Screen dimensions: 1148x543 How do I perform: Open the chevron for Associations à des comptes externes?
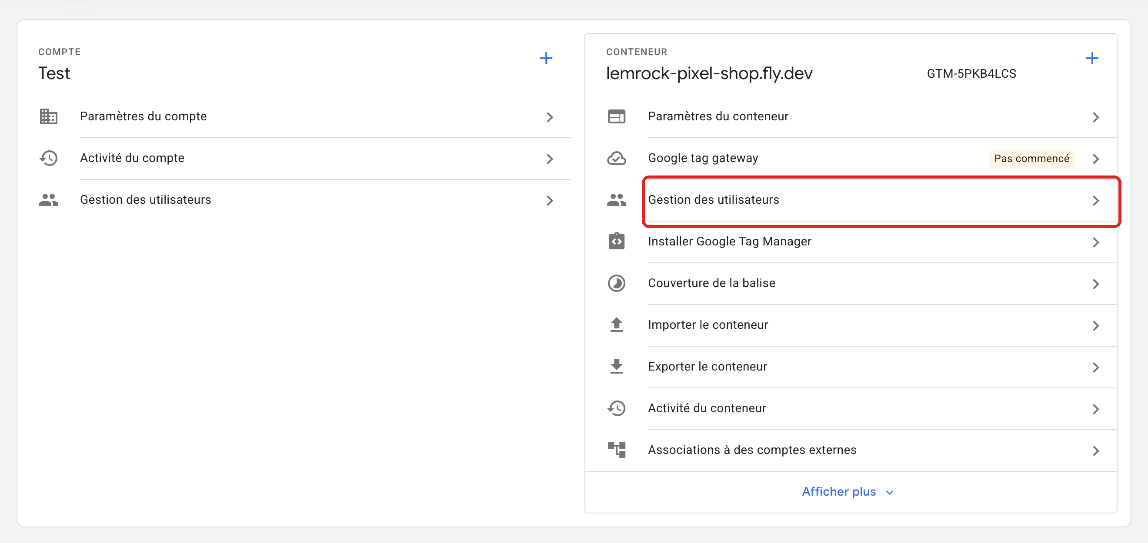pos(1096,451)
